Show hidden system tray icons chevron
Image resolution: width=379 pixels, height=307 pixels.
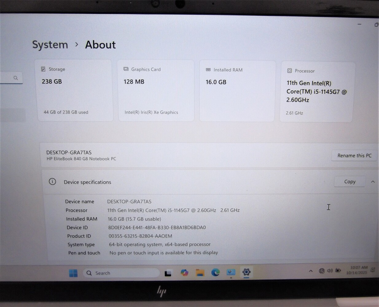click(x=311, y=271)
